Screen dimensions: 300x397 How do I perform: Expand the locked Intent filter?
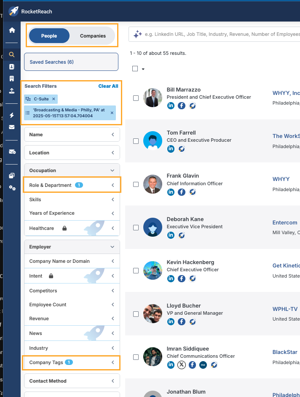click(x=72, y=276)
